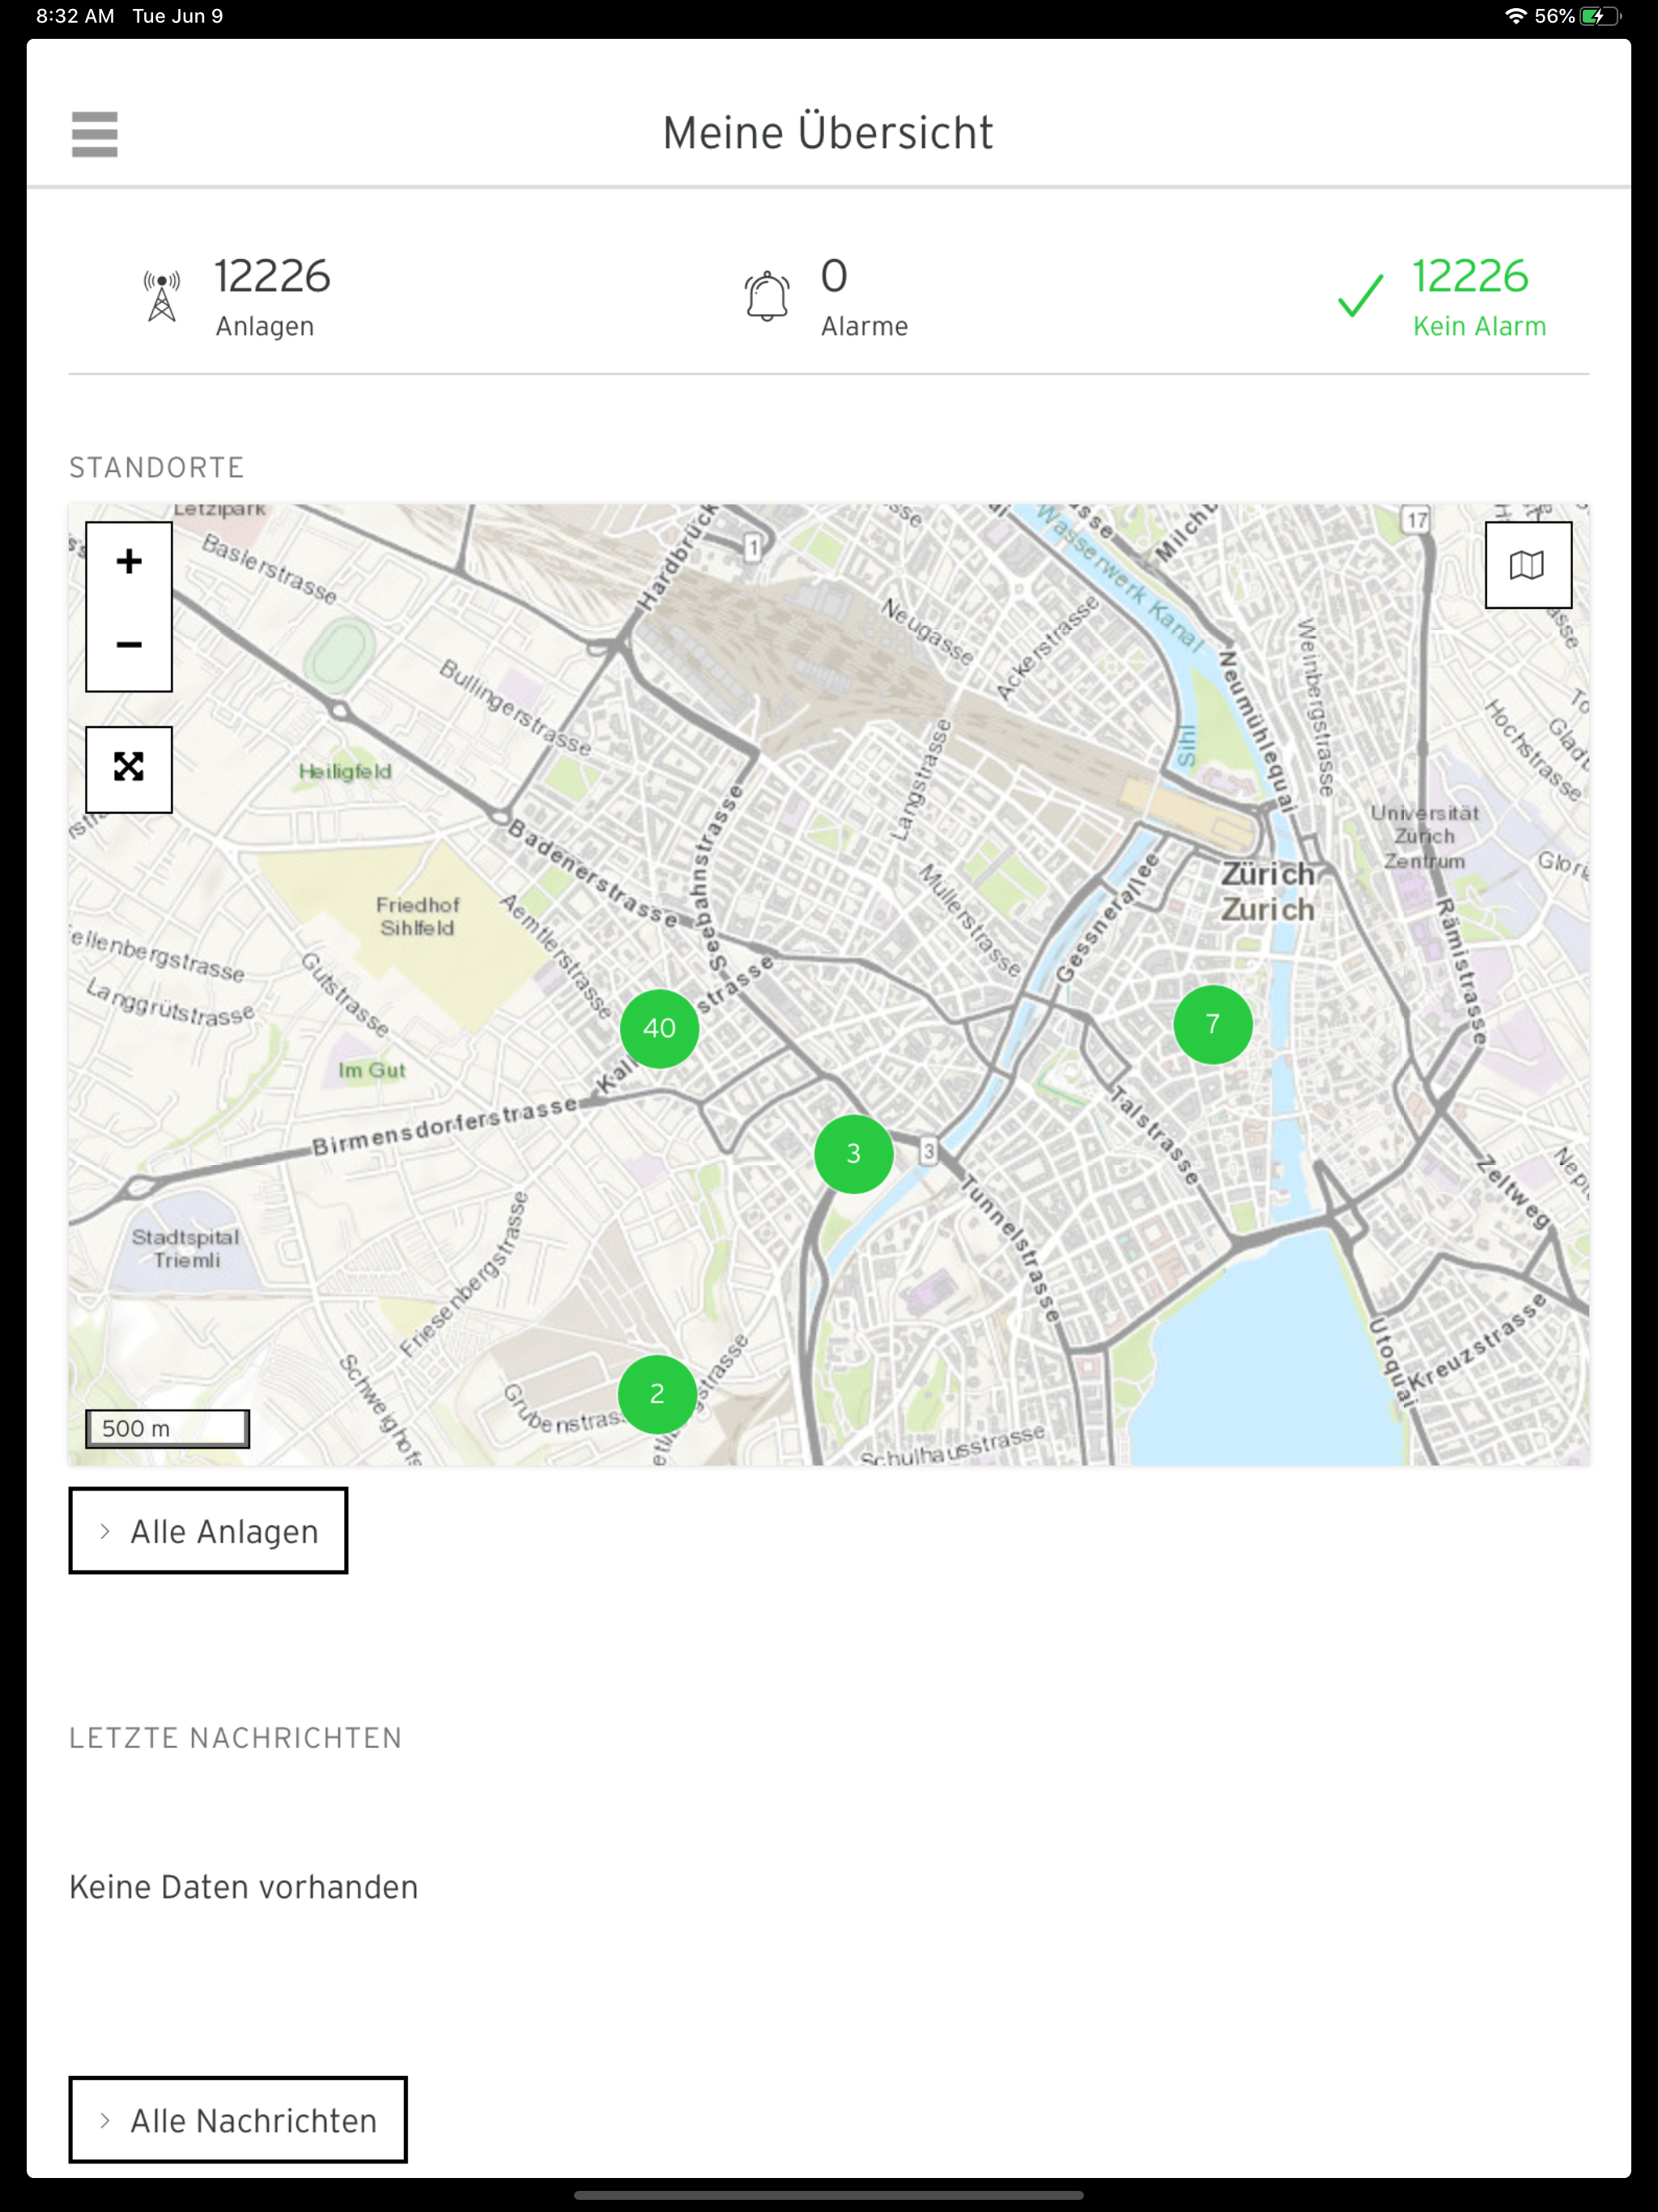Tap the Wi-Fi icon in status bar

coord(1516,16)
